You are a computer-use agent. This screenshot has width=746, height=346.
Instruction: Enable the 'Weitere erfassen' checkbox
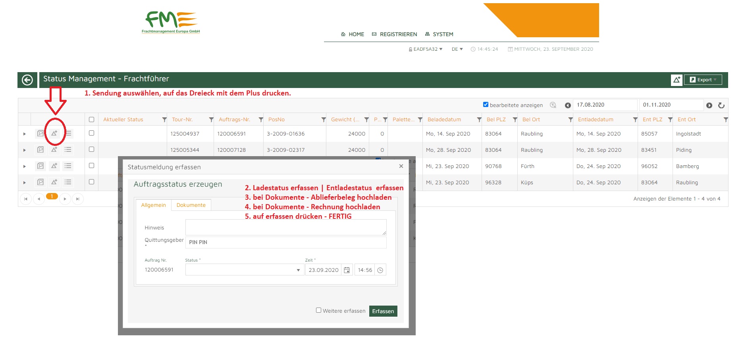(x=318, y=310)
